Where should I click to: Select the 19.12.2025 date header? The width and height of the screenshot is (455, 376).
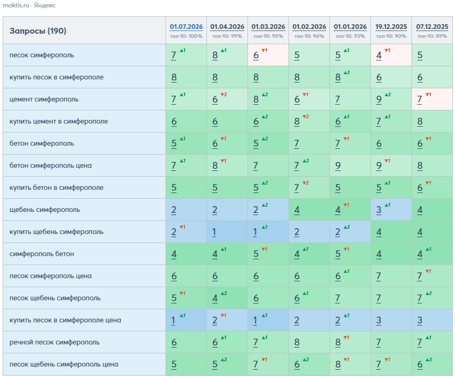391,27
